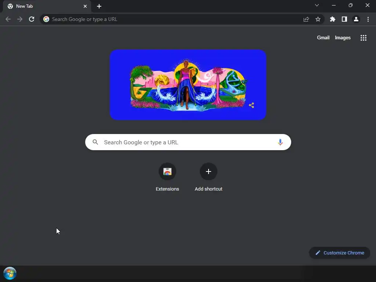The height and width of the screenshot is (282, 376).
Task: Open the Google apps grid icon
Action: point(364,38)
